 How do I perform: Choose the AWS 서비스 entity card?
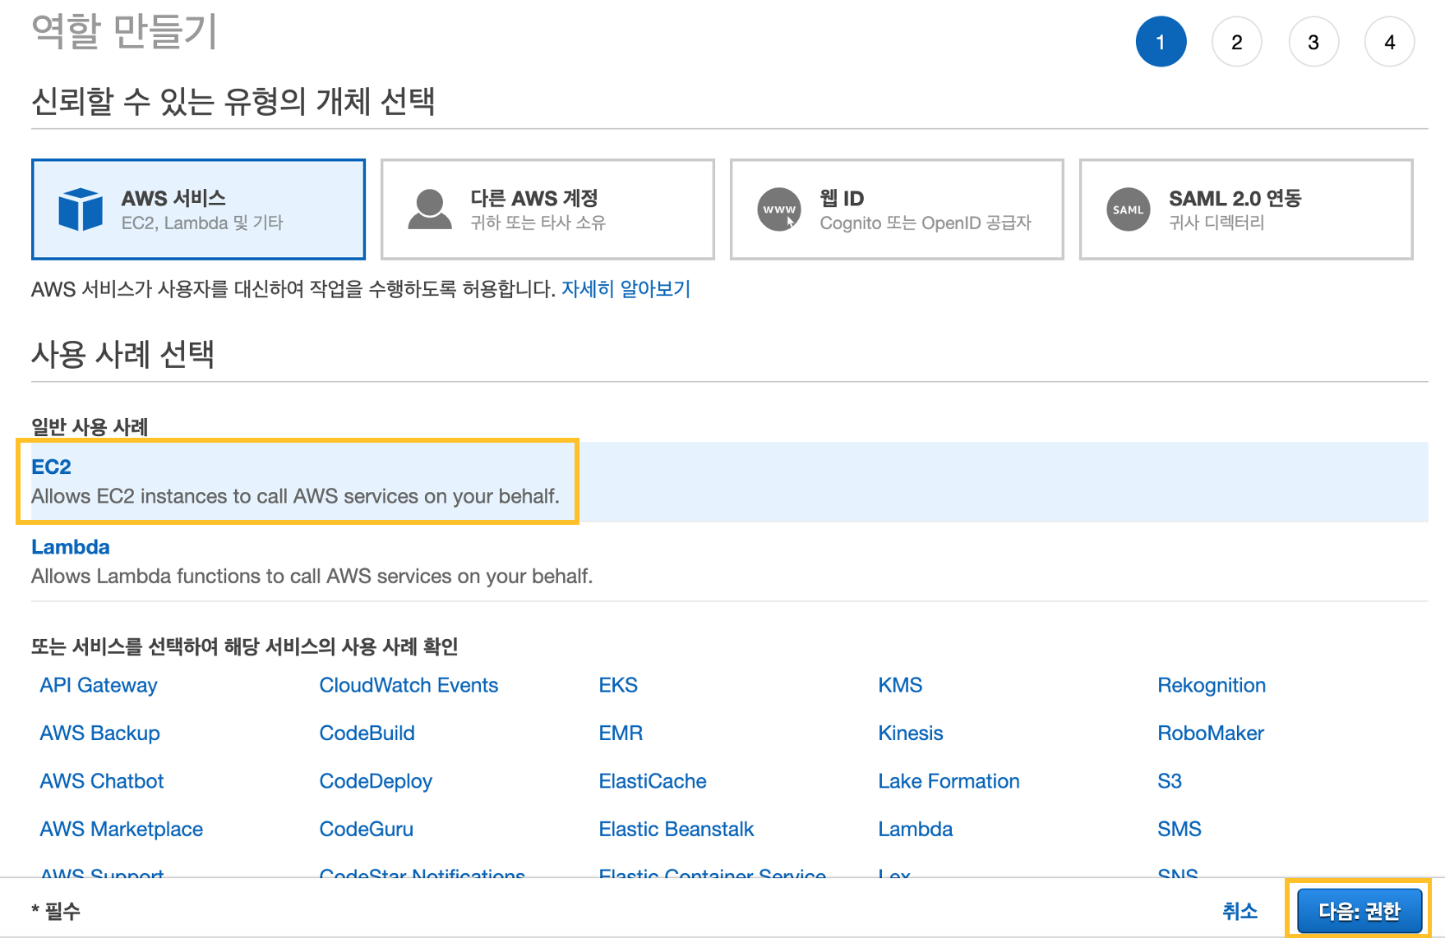[x=198, y=209]
